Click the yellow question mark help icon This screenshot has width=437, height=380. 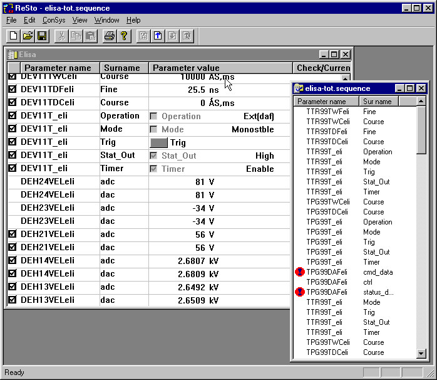(124, 36)
